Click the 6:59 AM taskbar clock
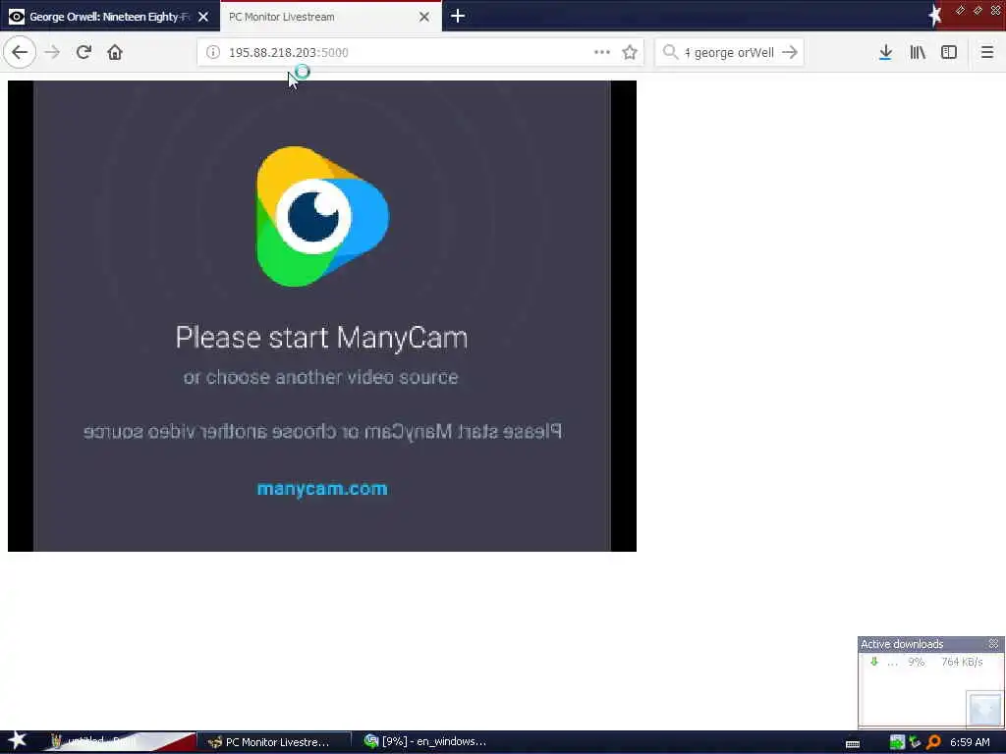This screenshot has width=1006, height=754. pyautogui.click(x=970, y=742)
